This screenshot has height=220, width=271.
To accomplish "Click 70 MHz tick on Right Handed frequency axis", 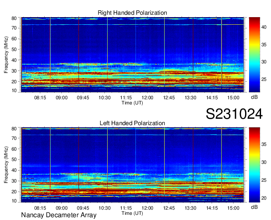I will (x=14, y=28).
